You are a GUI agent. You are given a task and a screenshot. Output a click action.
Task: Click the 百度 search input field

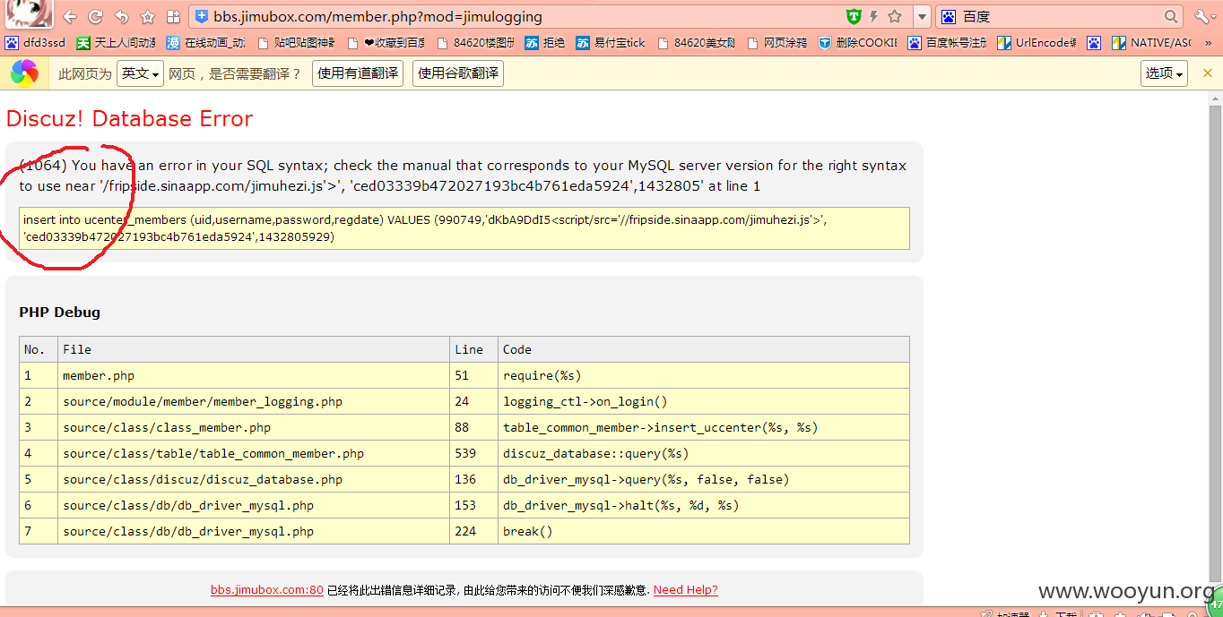click(1060, 16)
